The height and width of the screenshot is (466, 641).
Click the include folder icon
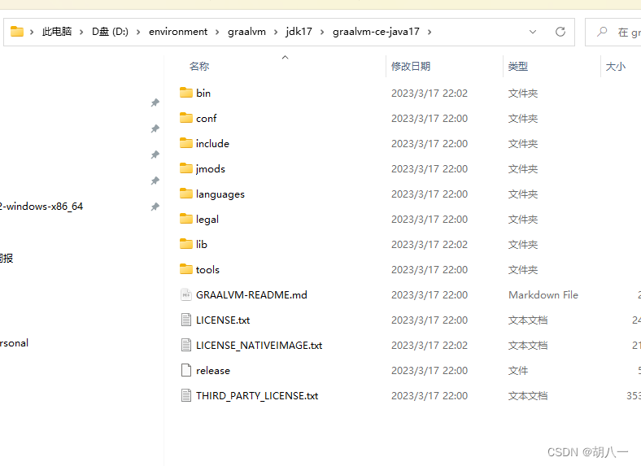186,143
